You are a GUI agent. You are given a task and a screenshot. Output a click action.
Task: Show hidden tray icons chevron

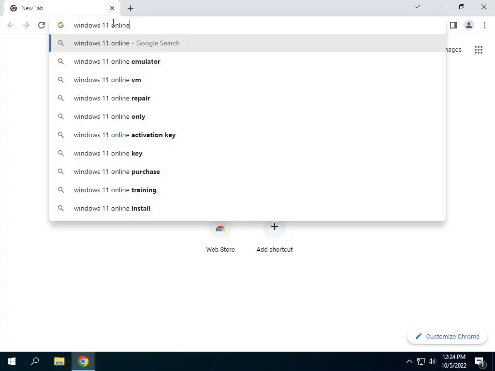[x=409, y=361]
